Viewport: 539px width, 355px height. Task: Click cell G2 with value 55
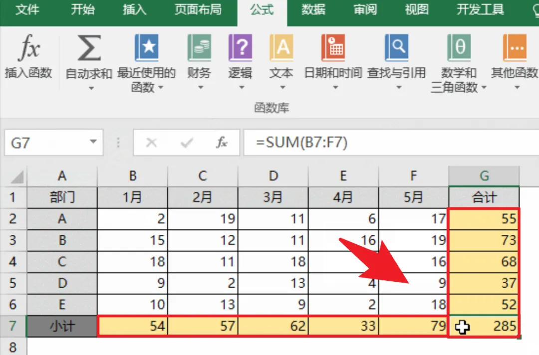(x=484, y=219)
